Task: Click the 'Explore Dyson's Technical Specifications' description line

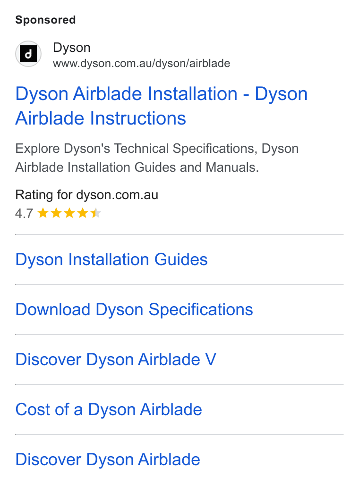Action: click(157, 149)
